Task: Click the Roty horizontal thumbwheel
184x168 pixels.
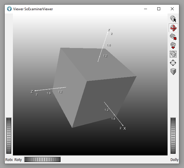Action: coord(43,160)
